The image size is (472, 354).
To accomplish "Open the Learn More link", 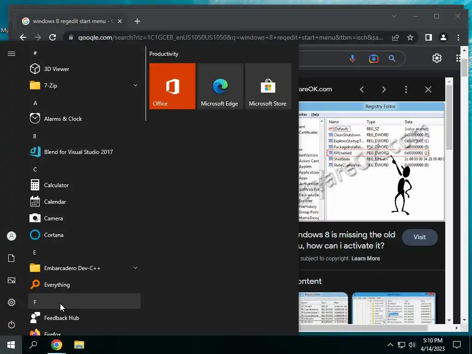I will click(x=366, y=259).
